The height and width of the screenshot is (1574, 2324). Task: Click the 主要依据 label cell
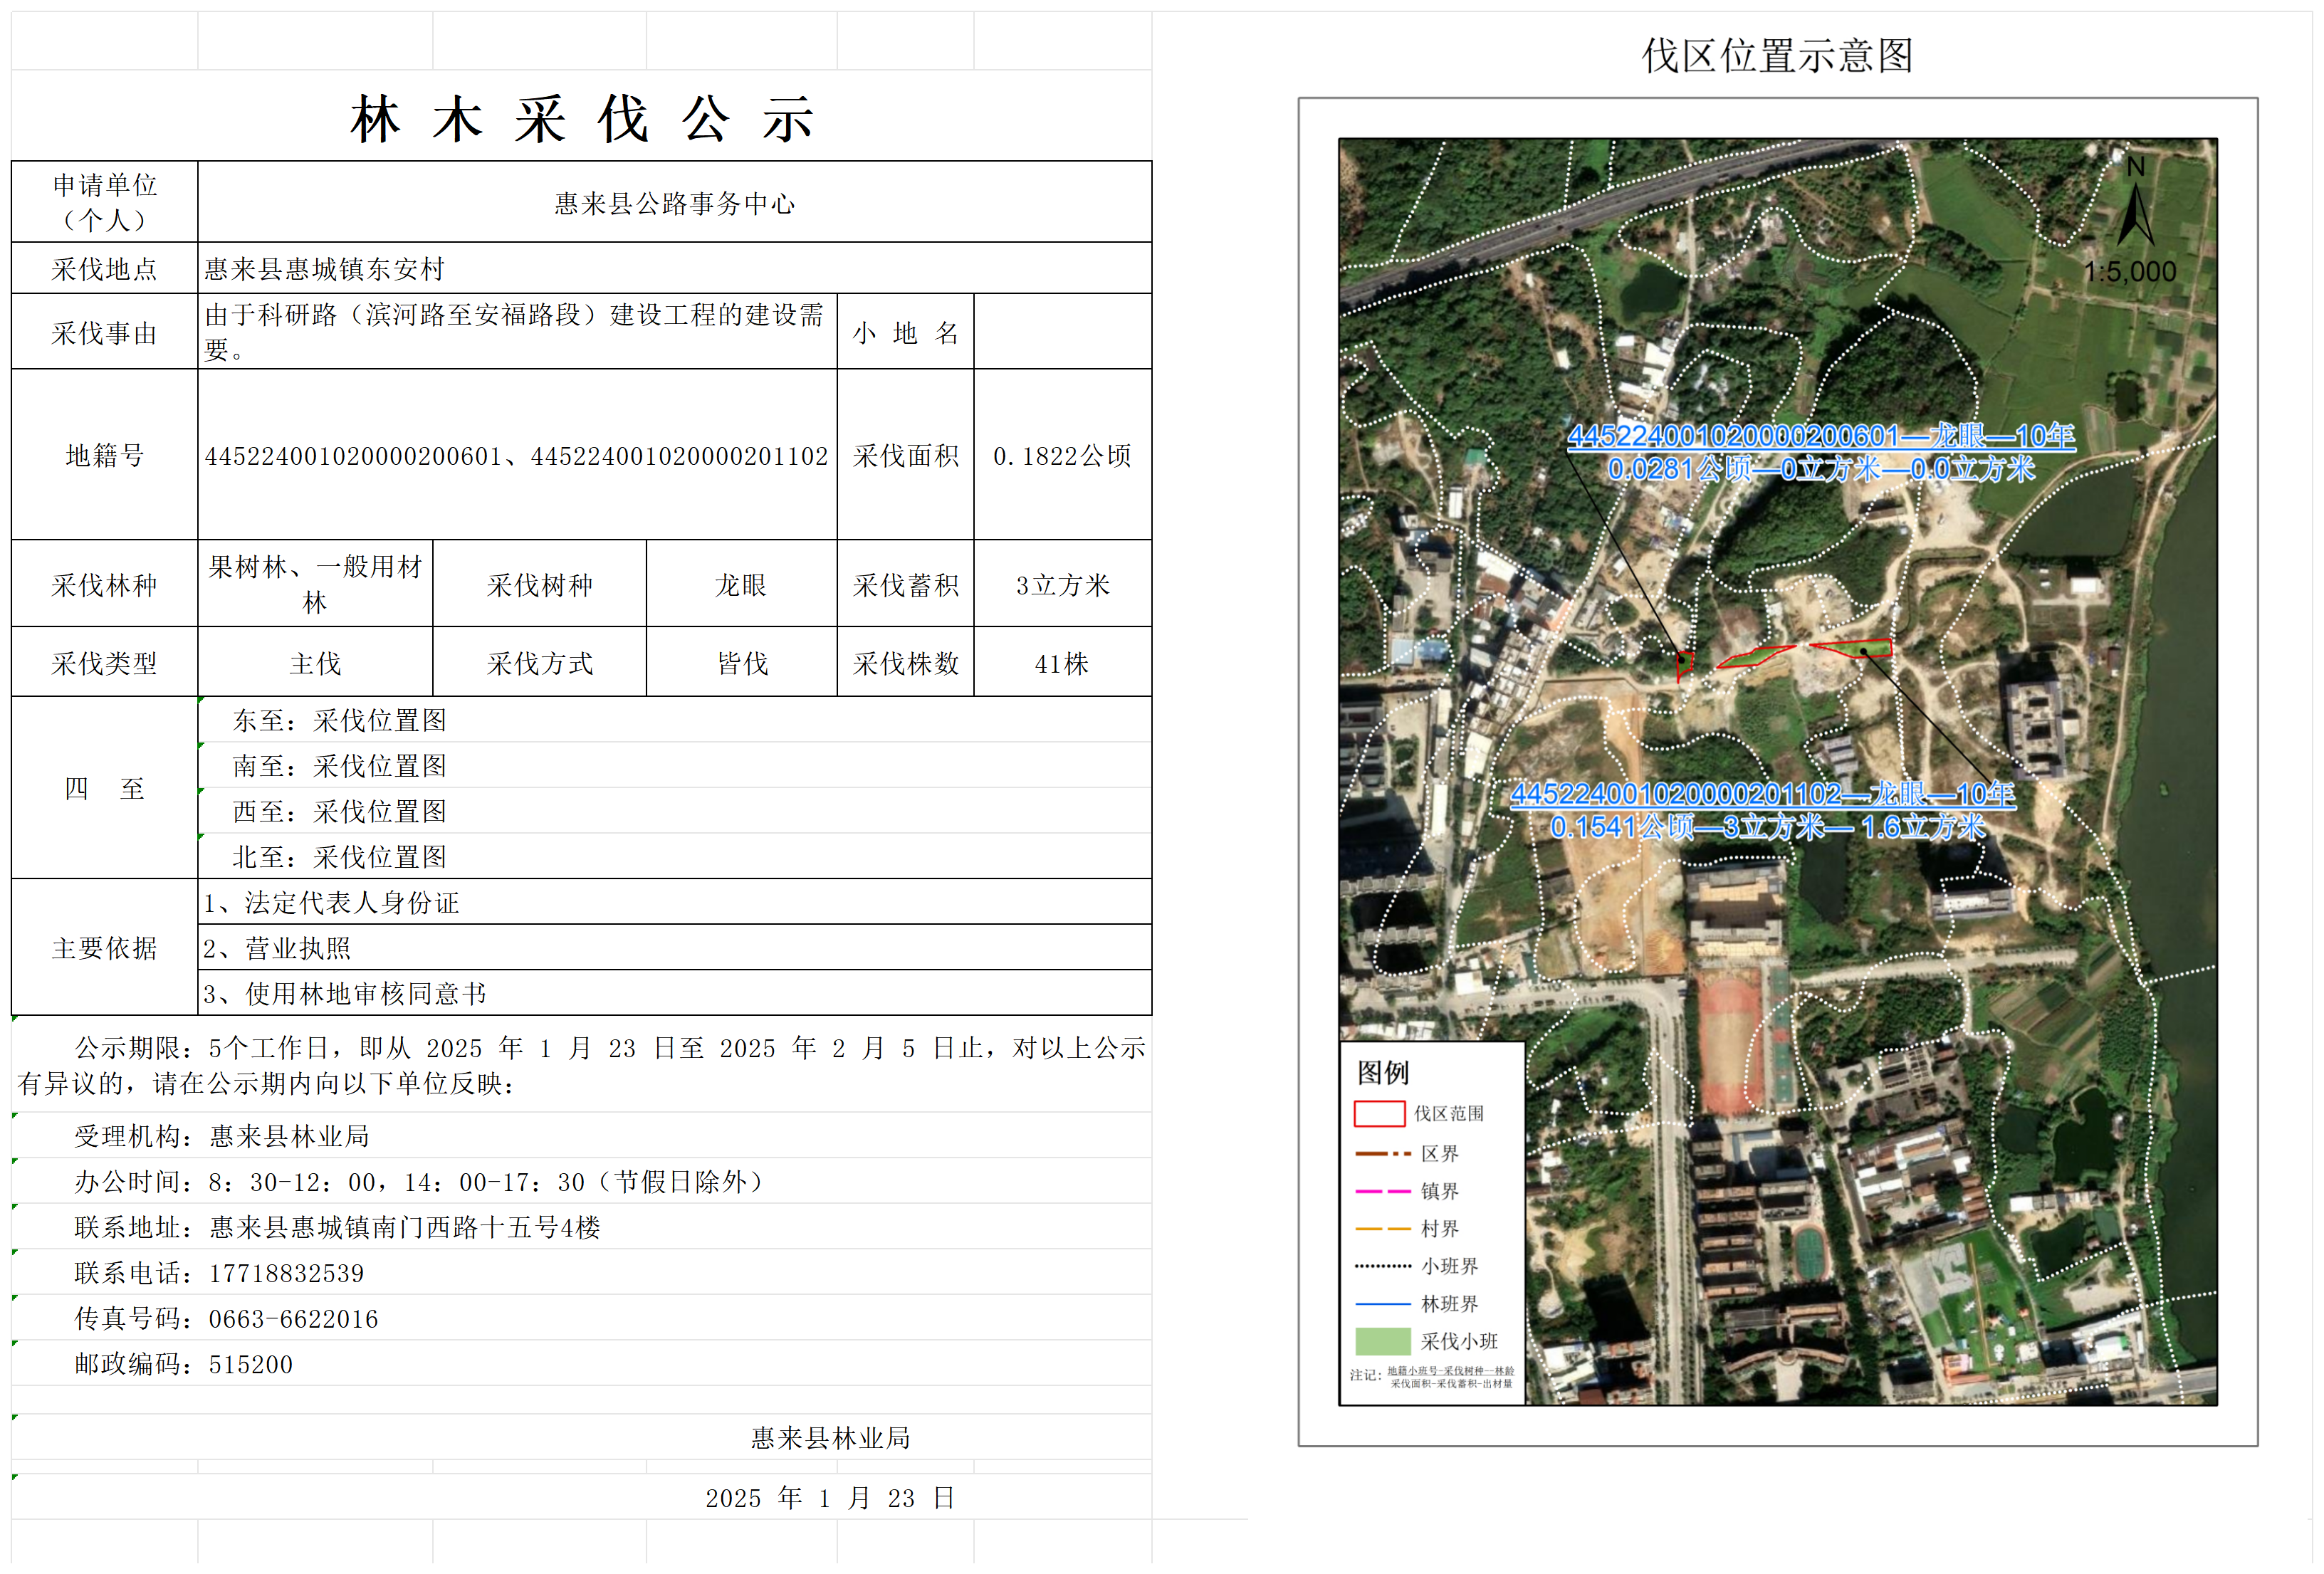pos(105,947)
